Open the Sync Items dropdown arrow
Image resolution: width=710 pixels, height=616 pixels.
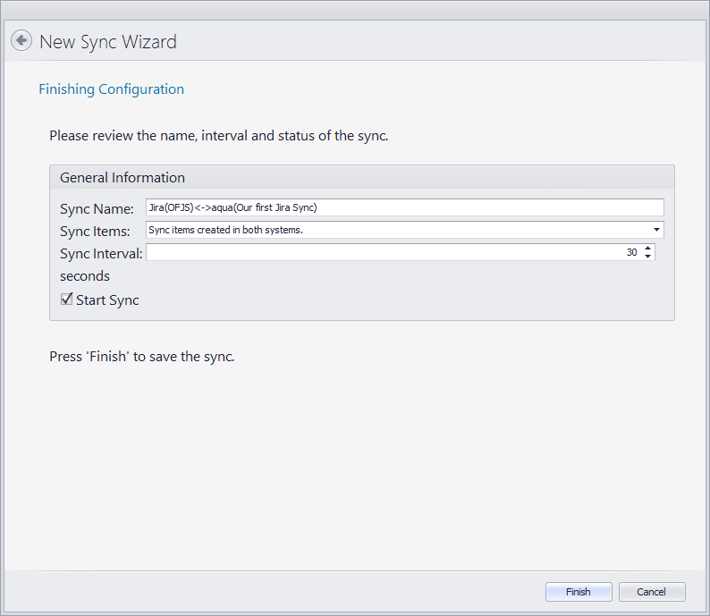pyautogui.click(x=657, y=230)
